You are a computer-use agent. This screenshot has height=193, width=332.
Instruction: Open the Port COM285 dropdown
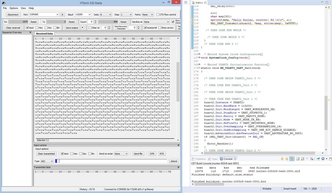(57, 15)
